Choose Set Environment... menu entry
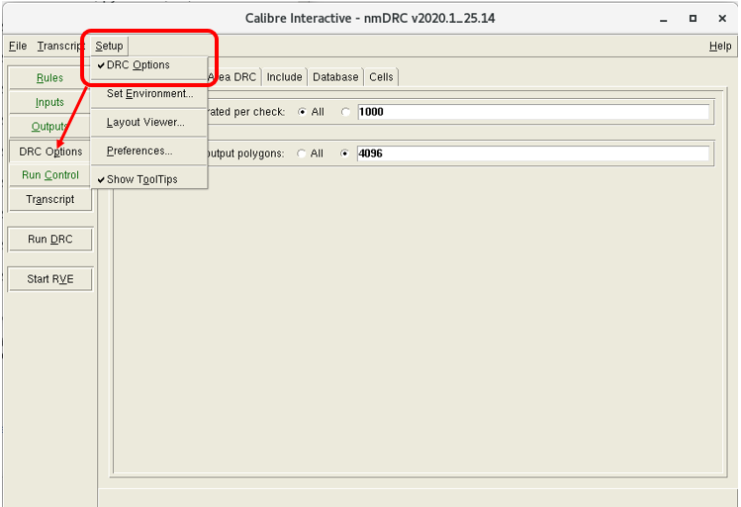Image resolution: width=741 pixels, height=507 pixels. 148,94
